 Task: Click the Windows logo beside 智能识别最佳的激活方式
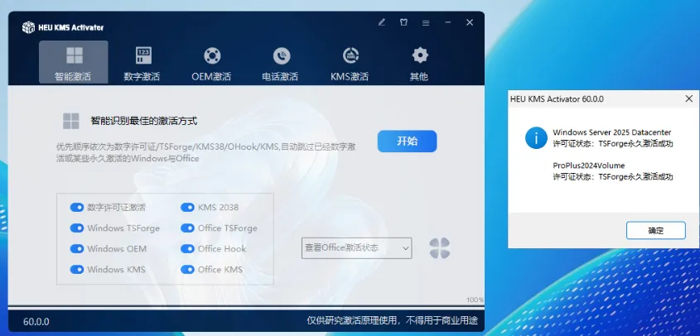point(71,121)
